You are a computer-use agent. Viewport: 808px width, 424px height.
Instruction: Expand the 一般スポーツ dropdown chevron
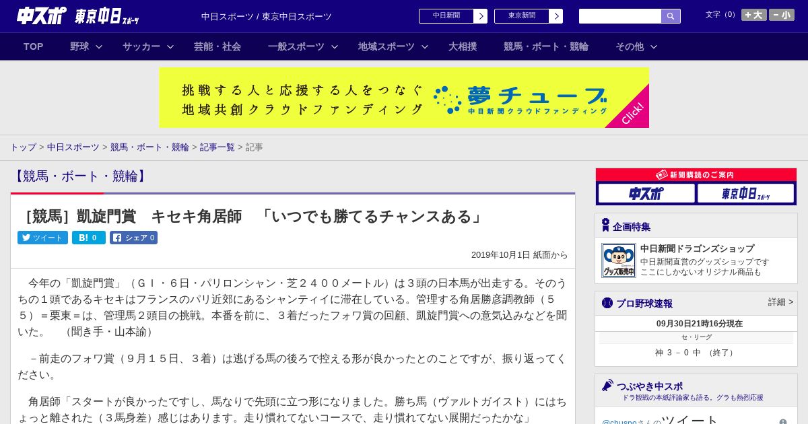[x=335, y=46]
